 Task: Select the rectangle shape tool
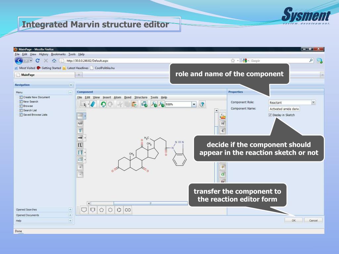(80, 160)
